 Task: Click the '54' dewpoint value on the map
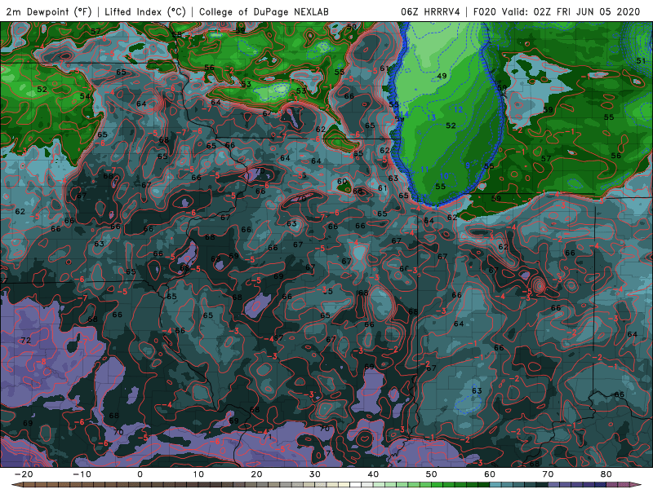point(85,96)
